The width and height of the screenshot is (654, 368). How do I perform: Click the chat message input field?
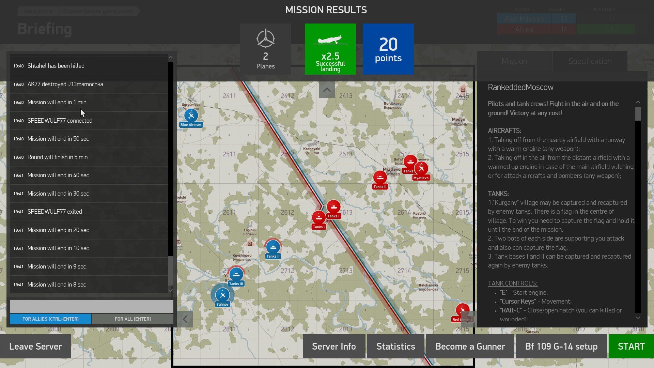(91, 307)
